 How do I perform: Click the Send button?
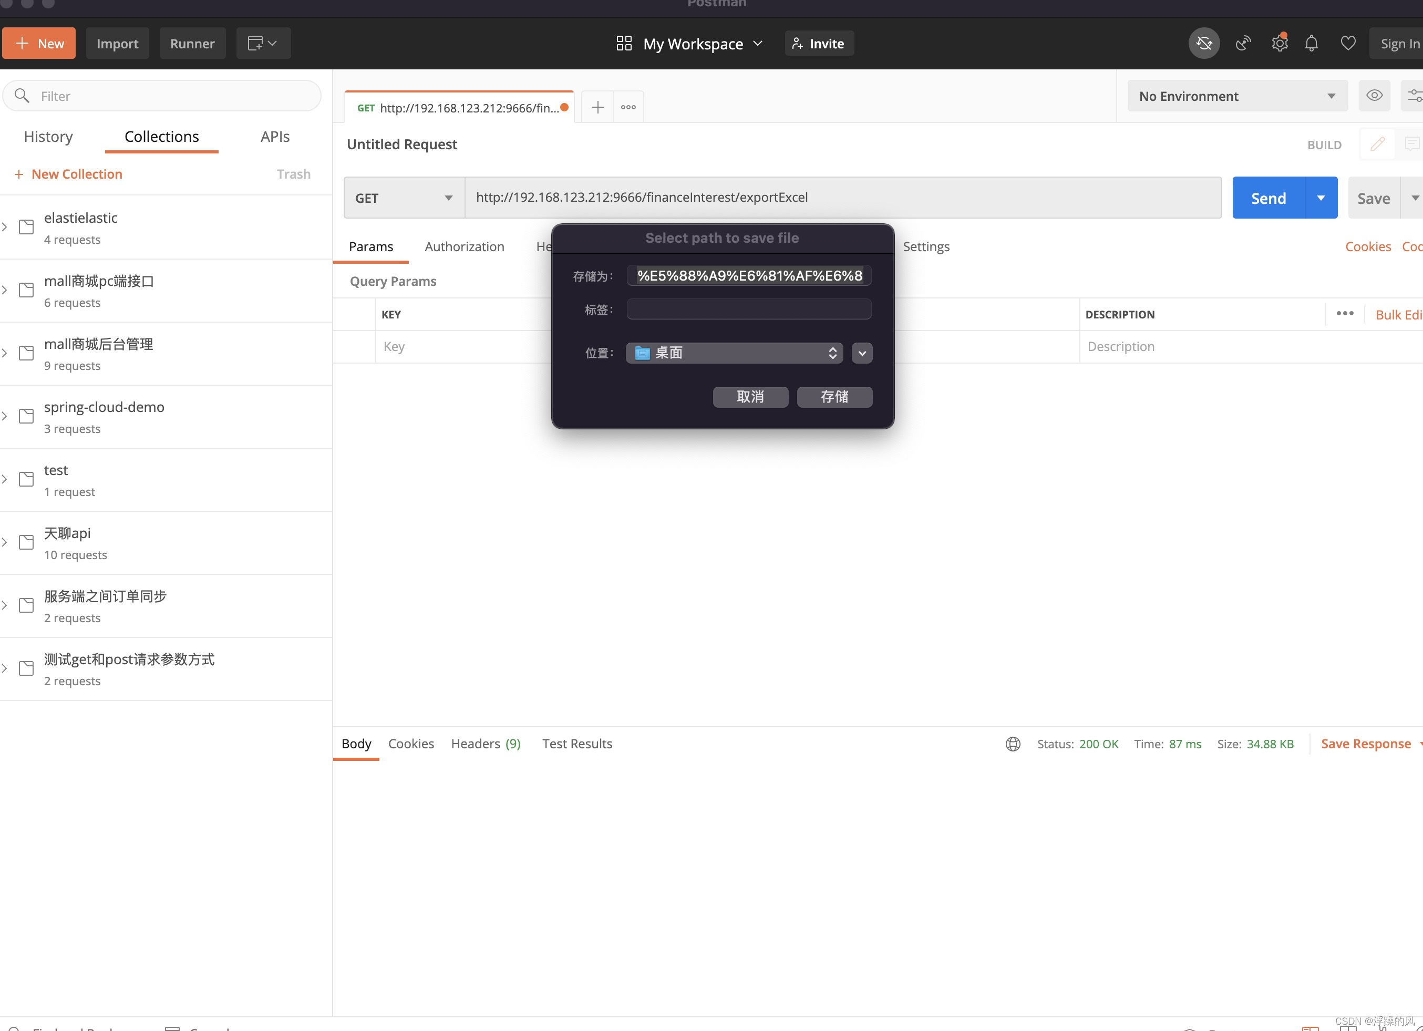(1269, 198)
